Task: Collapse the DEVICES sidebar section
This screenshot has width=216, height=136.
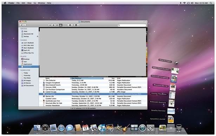Action: 20,29
